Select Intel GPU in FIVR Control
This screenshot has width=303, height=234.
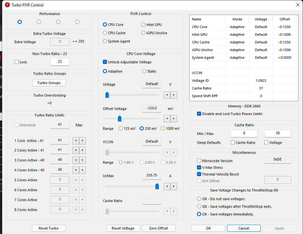[151, 25]
